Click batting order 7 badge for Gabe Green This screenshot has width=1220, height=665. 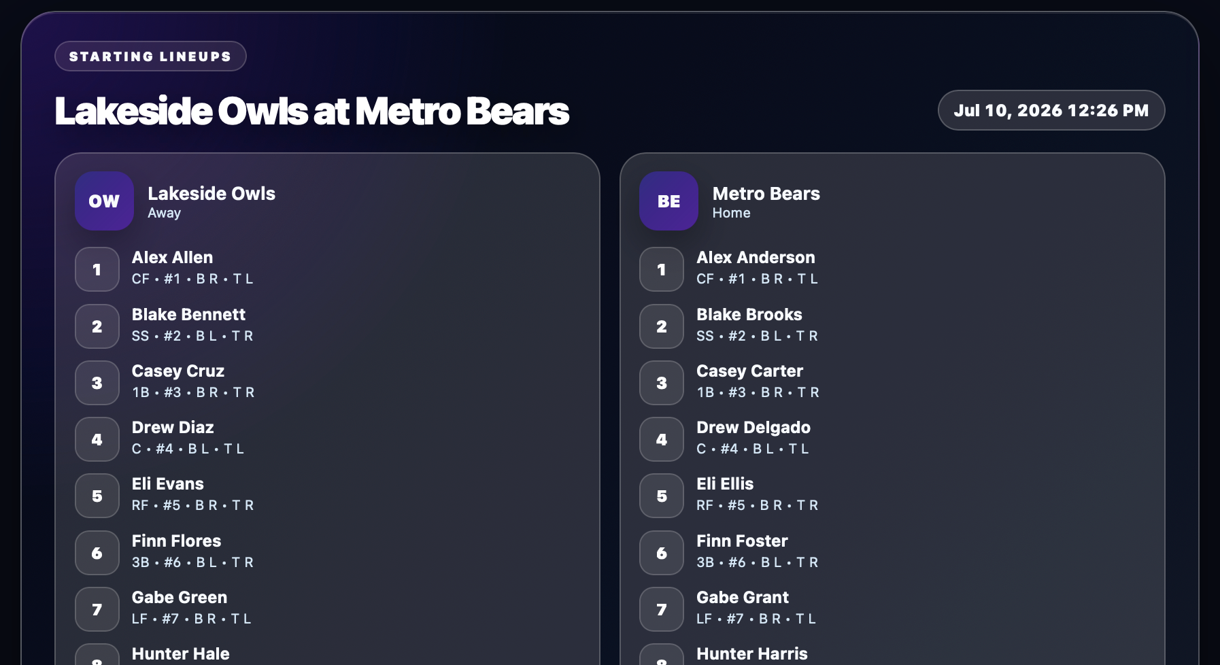[97, 609]
